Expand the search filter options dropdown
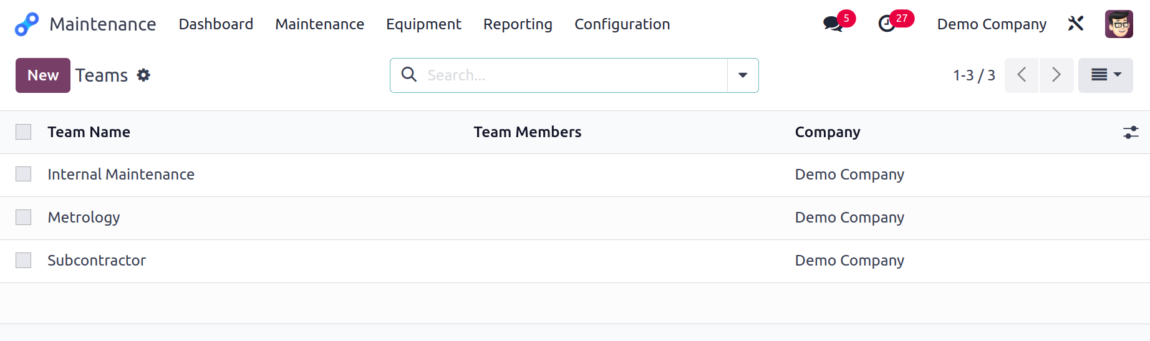 (x=743, y=75)
